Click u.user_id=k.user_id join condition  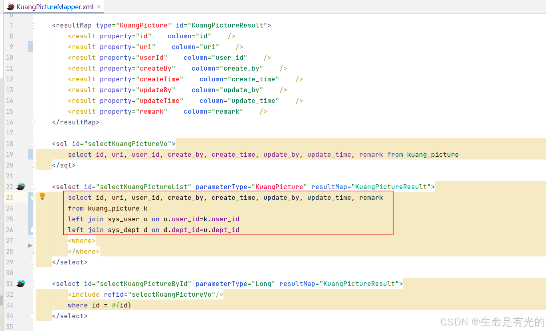[201, 219]
